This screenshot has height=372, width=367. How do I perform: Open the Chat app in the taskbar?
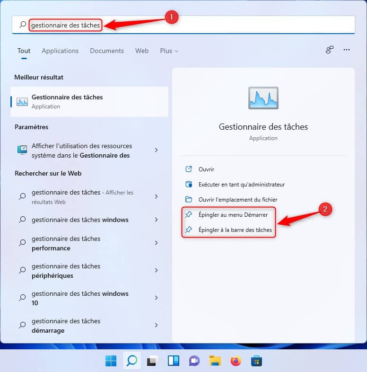tap(194, 361)
